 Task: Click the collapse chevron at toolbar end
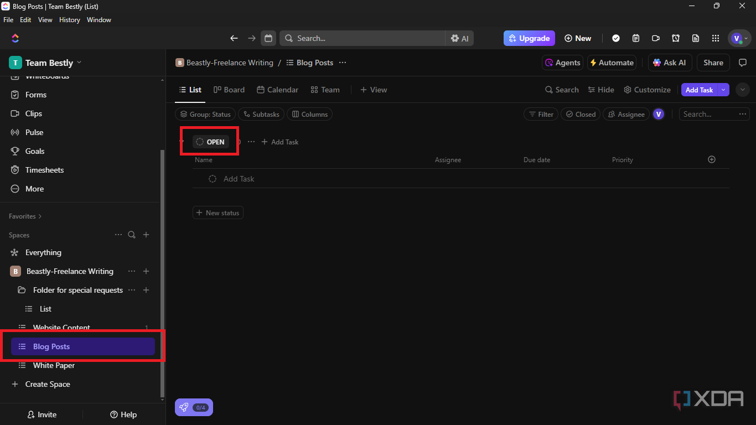(x=743, y=90)
